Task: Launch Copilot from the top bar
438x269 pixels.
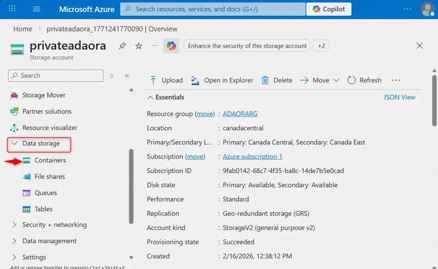Action: pyautogui.click(x=329, y=9)
